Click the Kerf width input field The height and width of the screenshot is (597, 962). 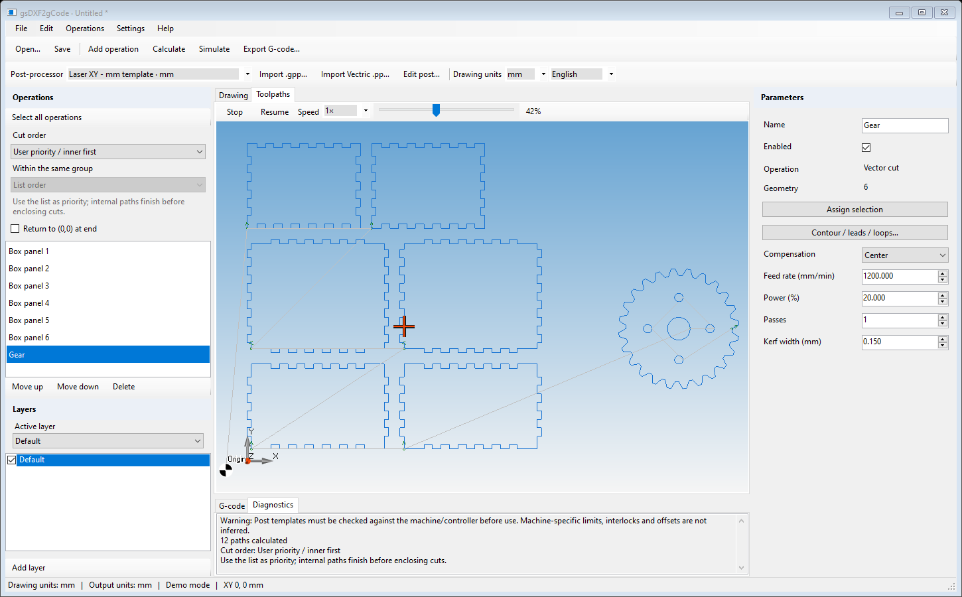click(x=900, y=342)
